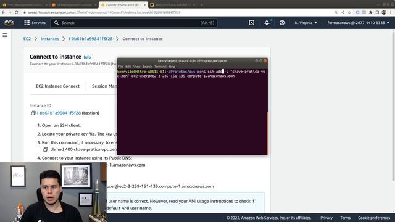This screenshot has height=222, width=395.
Task: Go to EC2 breadcrumb link
Action: click(27, 39)
